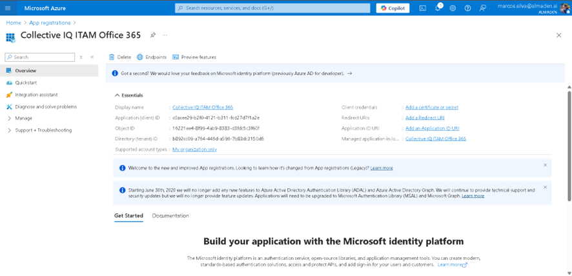Open the notifications bell
This screenshot has width=572, height=276.
point(438,8)
